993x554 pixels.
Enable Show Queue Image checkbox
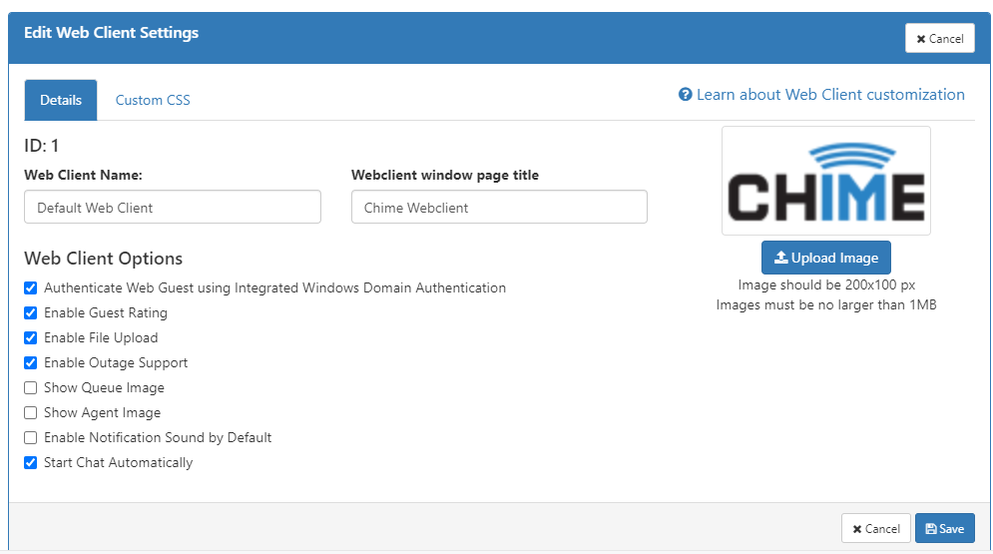(x=30, y=388)
